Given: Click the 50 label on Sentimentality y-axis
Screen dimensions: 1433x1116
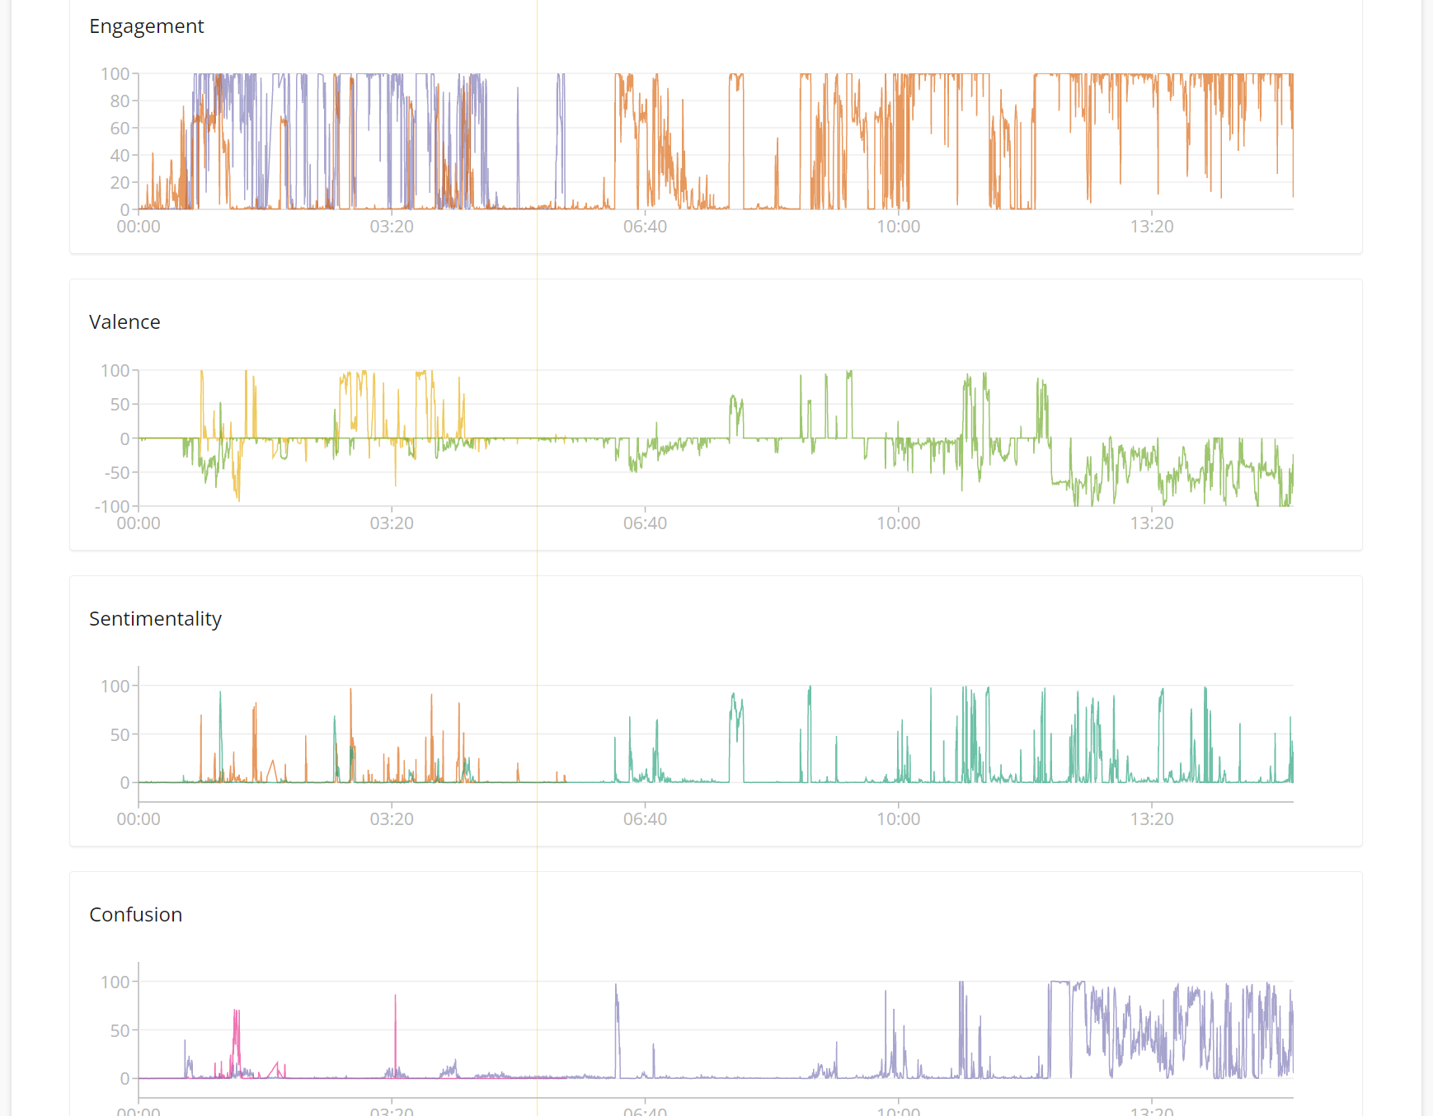Looking at the screenshot, I should tap(120, 734).
